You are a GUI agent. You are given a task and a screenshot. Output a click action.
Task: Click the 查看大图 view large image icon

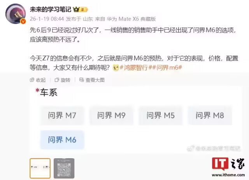[82, 80]
